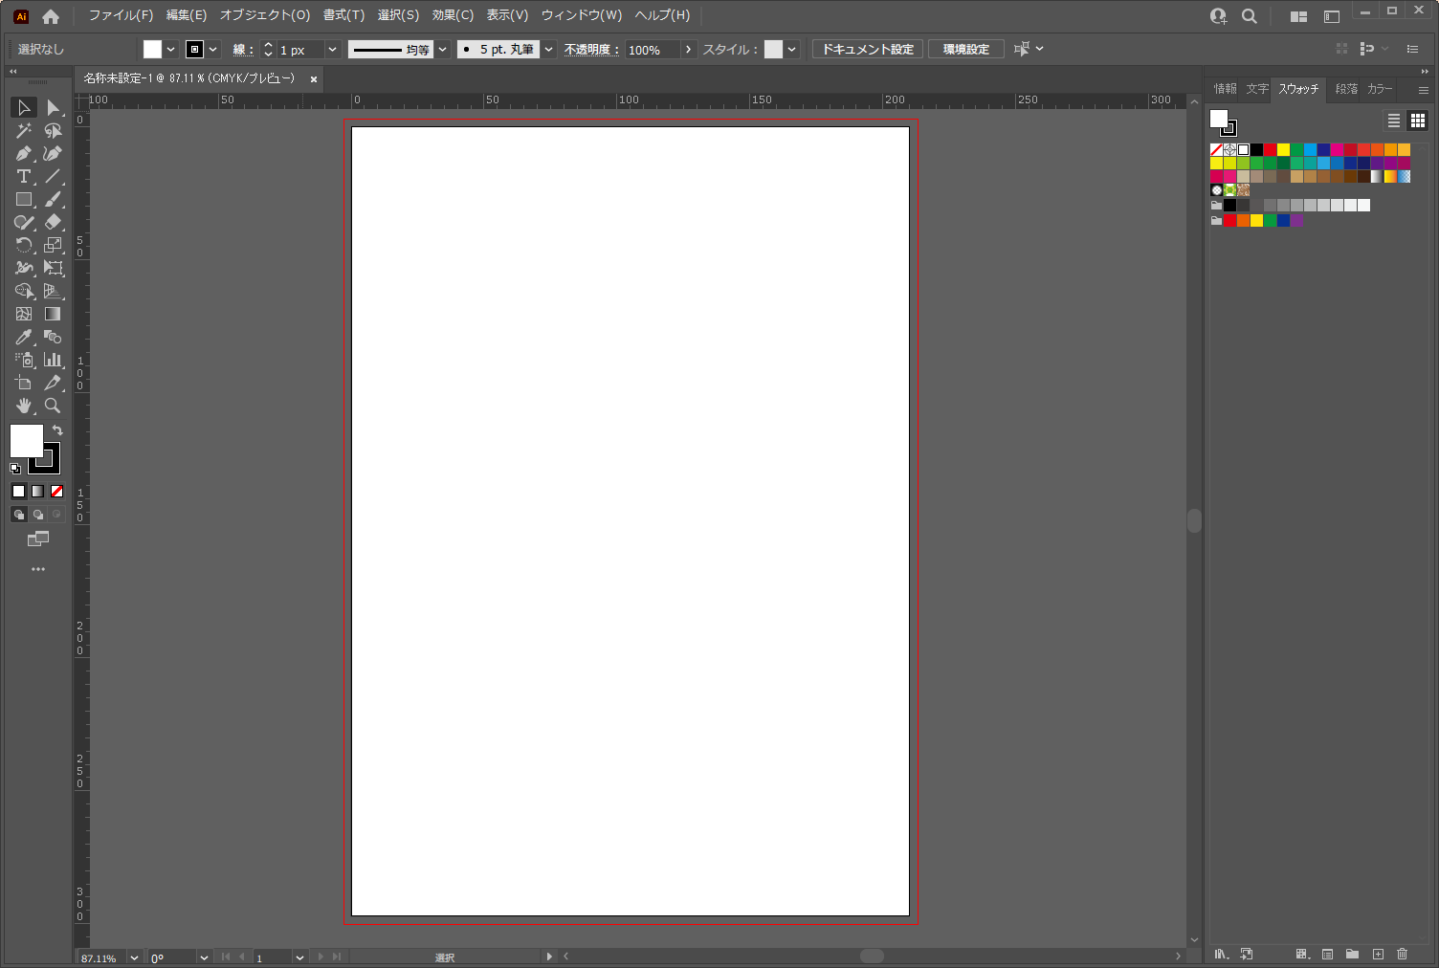Image resolution: width=1439 pixels, height=968 pixels.
Task: Toggle grid view in the Swatches panel
Action: click(x=1417, y=121)
